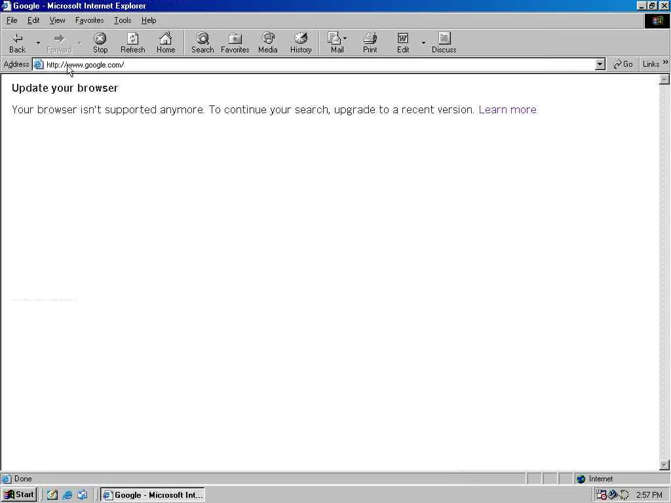Screen dimensions: 671x503
Task: Select the Google - Microsoft Int... taskbar button
Action: pyautogui.click(x=153, y=495)
